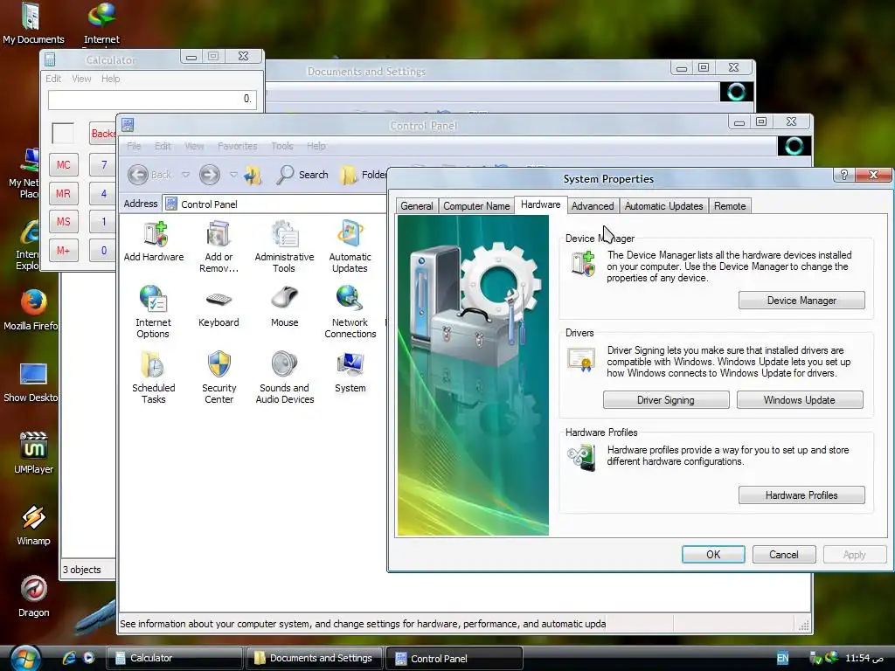The height and width of the screenshot is (671, 895).
Task: Switch to the Advanced tab
Action: point(593,206)
